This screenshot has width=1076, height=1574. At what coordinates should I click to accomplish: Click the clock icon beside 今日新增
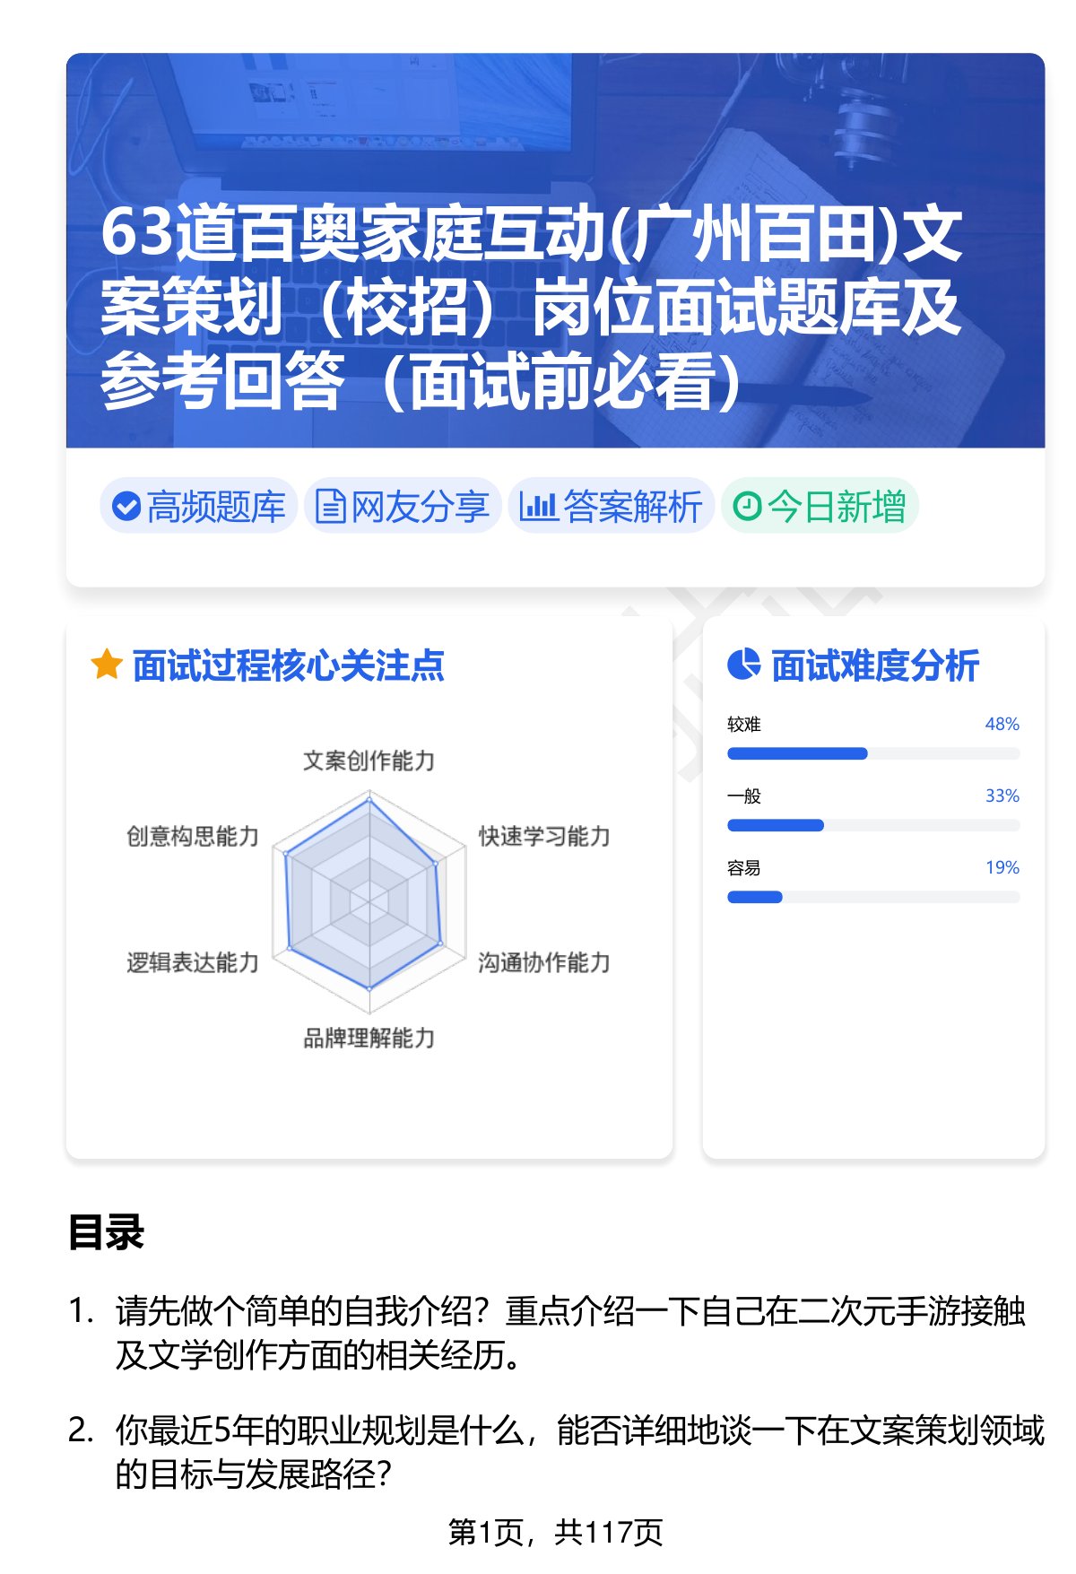pos(747,507)
